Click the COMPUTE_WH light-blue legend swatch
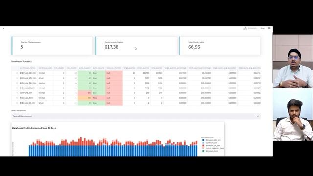 [x=203, y=143]
